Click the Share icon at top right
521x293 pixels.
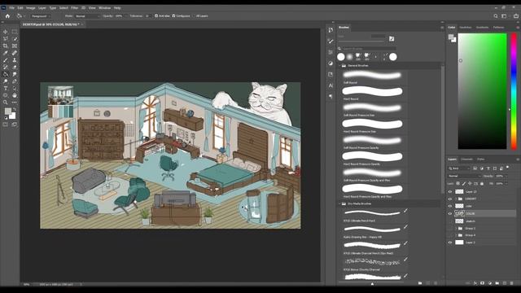(515, 16)
